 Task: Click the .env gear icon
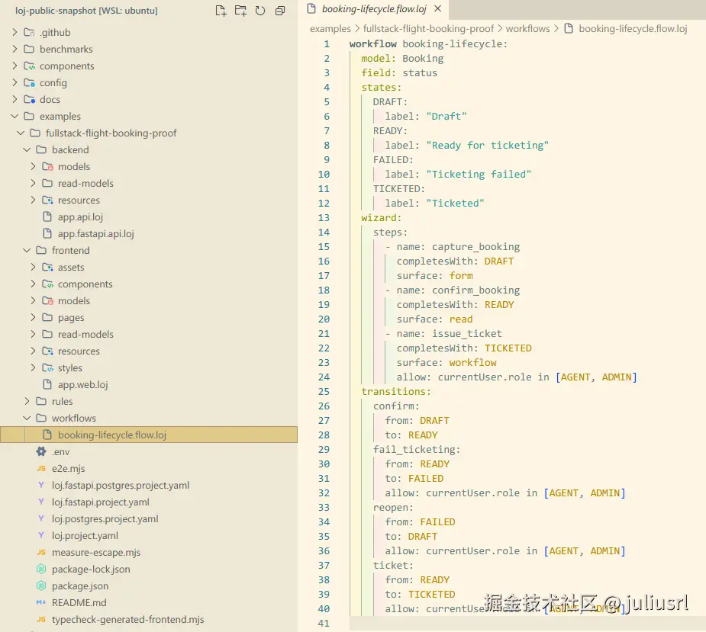(x=41, y=451)
